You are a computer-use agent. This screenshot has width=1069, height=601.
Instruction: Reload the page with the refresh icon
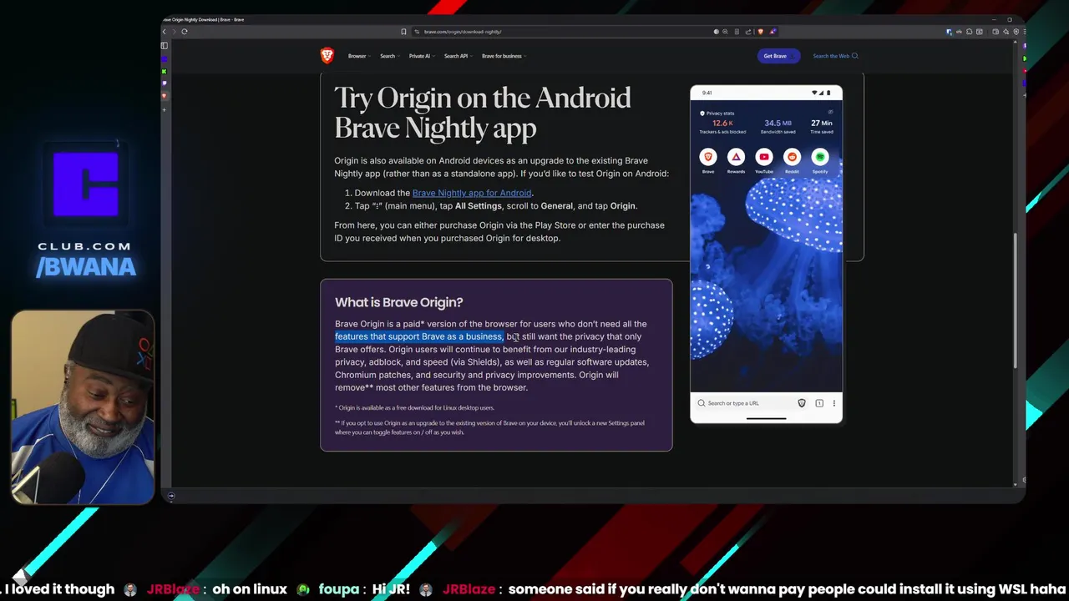[185, 32]
